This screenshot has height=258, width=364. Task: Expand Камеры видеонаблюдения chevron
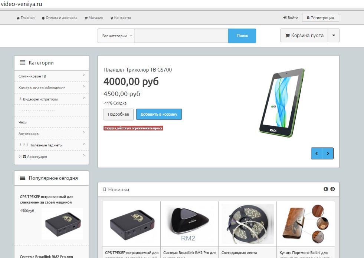pos(84,86)
